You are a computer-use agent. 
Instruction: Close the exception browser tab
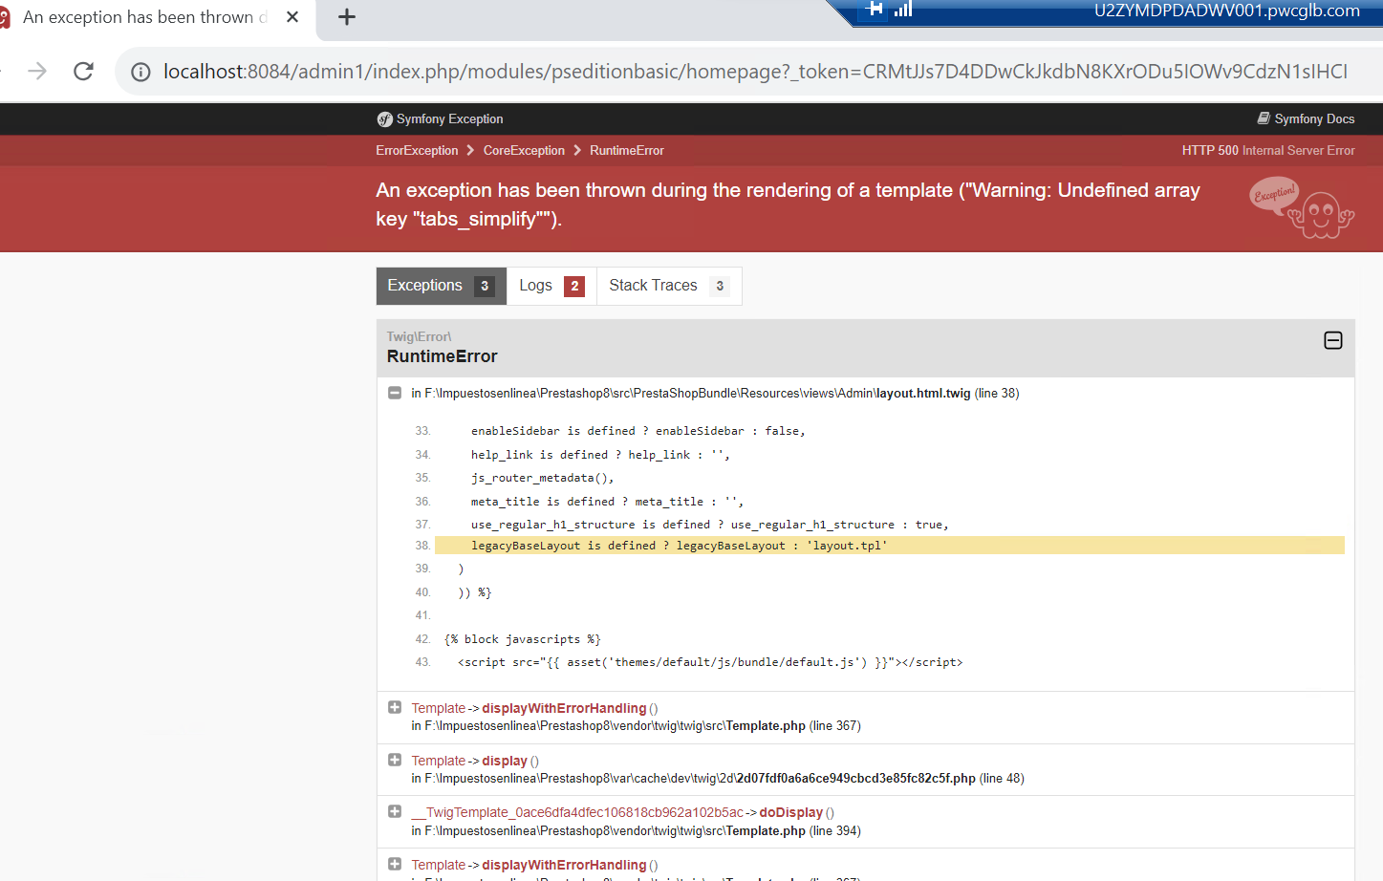click(x=292, y=17)
